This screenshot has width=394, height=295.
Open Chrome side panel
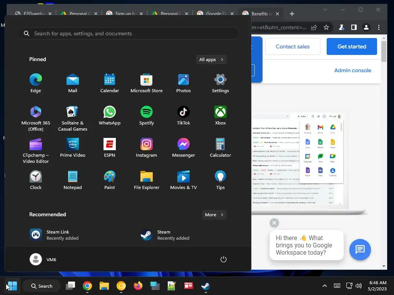coord(354,27)
